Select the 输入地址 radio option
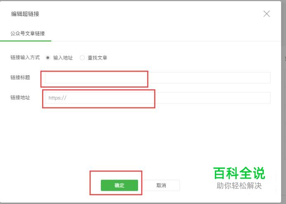Screen dimensions: 286x204 (48, 58)
